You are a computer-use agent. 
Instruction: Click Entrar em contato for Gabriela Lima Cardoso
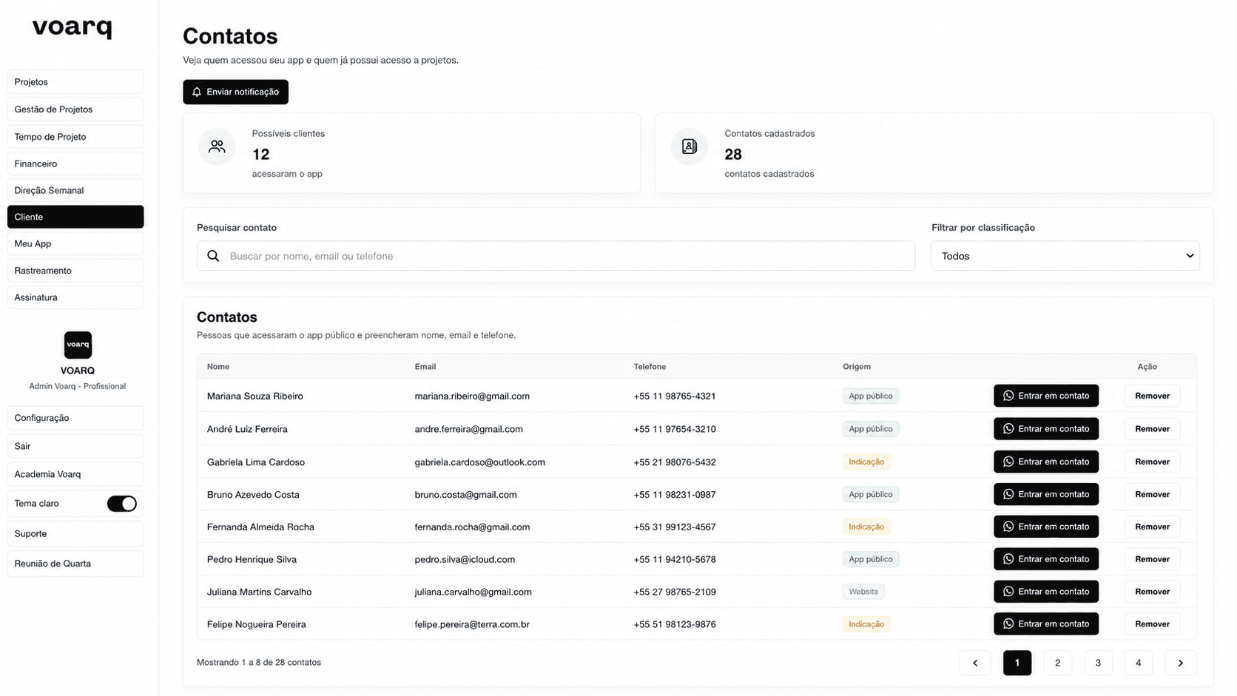[x=1046, y=462]
